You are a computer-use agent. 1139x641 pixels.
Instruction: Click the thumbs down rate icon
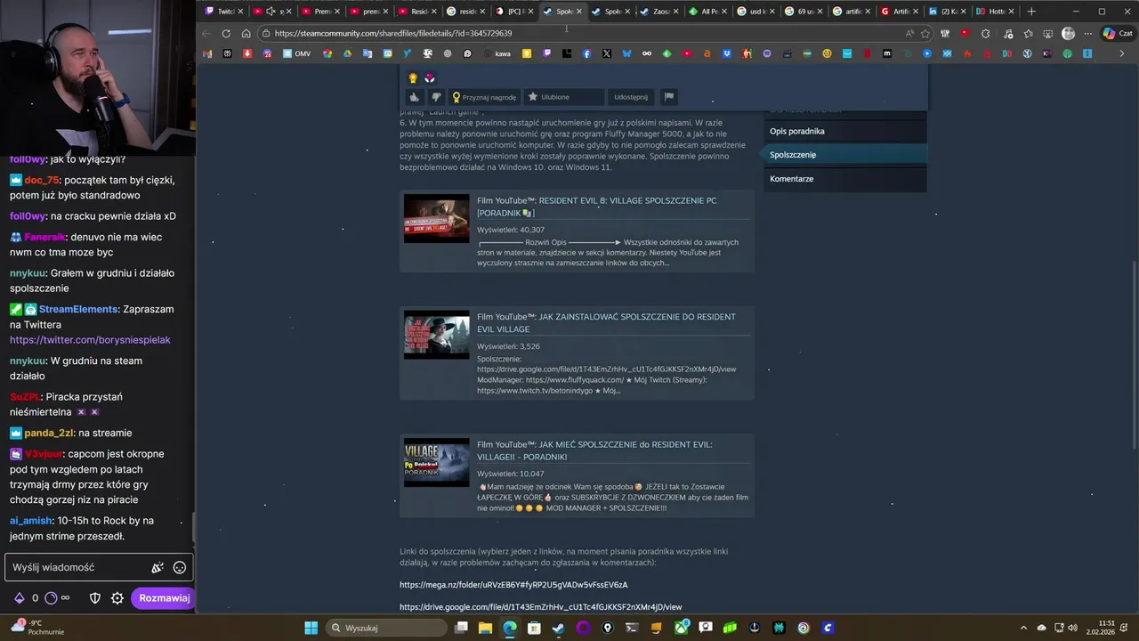pyautogui.click(x=436, y=97)
